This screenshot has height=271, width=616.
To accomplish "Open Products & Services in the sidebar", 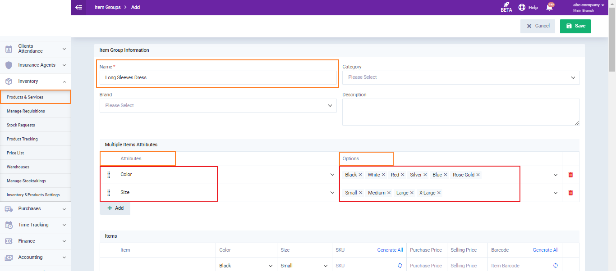I will [25, 97].
